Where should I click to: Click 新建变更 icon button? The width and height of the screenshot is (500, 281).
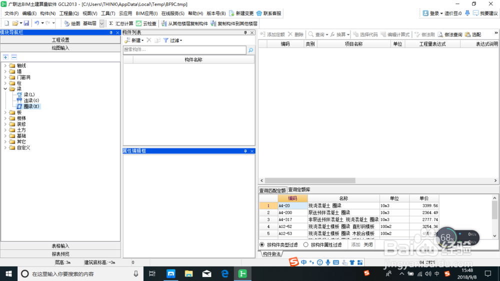241,13
